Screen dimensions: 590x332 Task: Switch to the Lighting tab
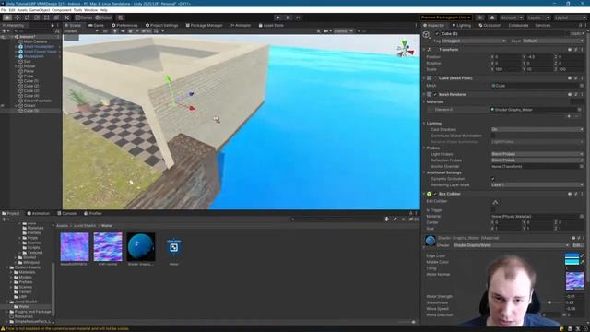[x=461, y=25]
